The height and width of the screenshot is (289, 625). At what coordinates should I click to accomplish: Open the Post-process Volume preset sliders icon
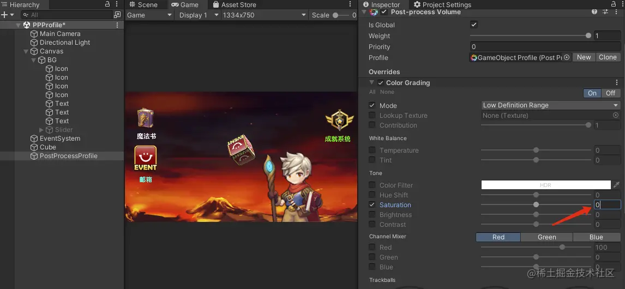click(x=605, y=12)
